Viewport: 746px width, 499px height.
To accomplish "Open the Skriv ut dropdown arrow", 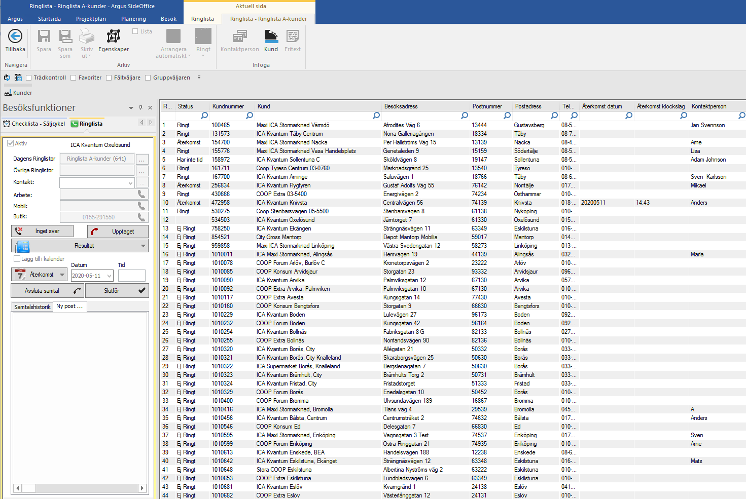I will [x=90, y=56].
